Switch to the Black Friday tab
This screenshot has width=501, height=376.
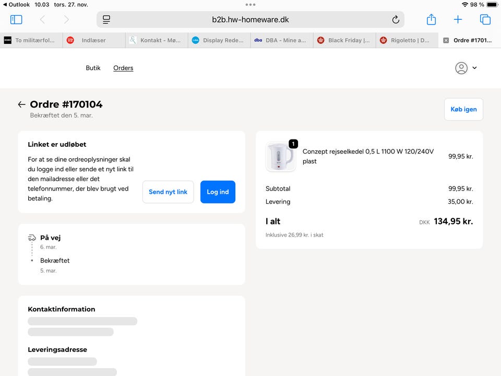344,40
